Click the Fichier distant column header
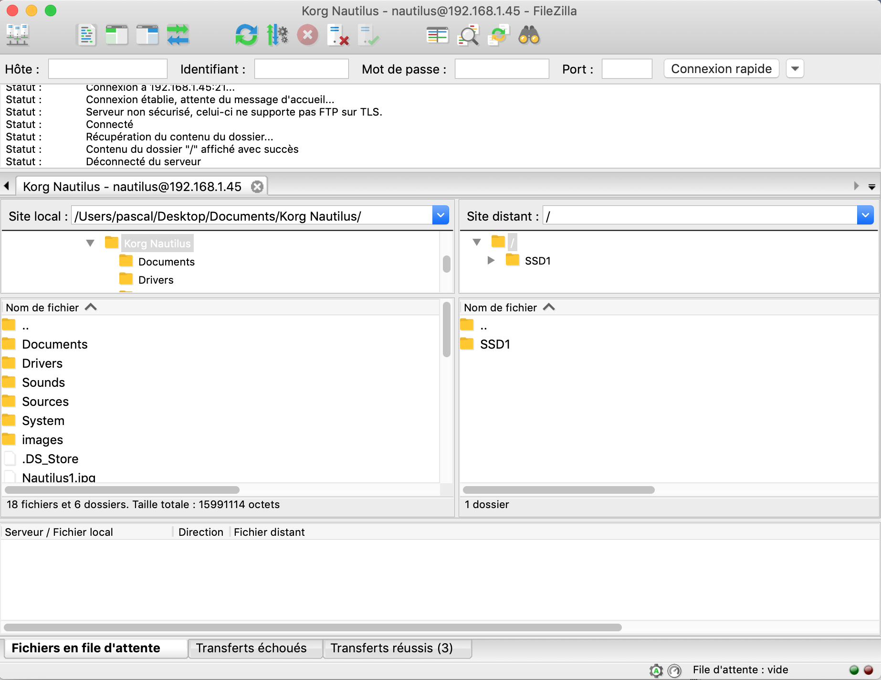Screen dimensions: 881x680 pyautogui.click(x=269, y=532)
